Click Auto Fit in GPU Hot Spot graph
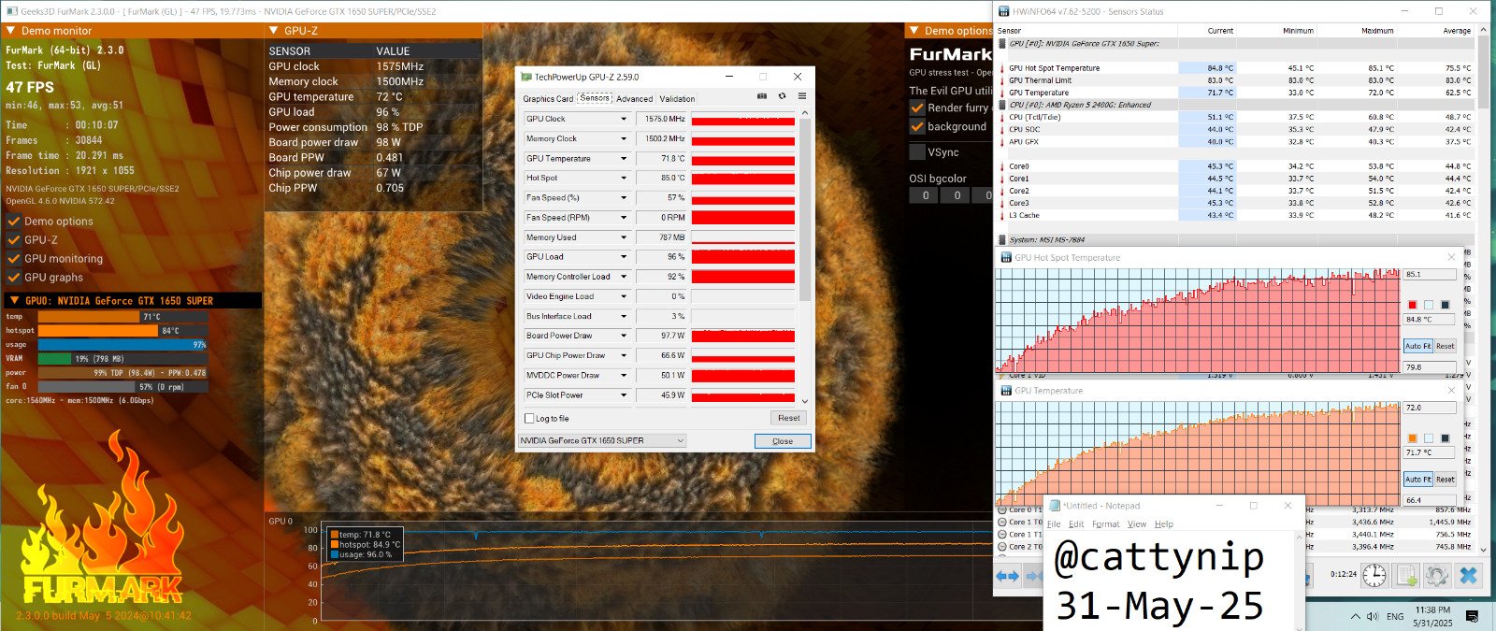1496x631 pixels. coord(1417,346)
